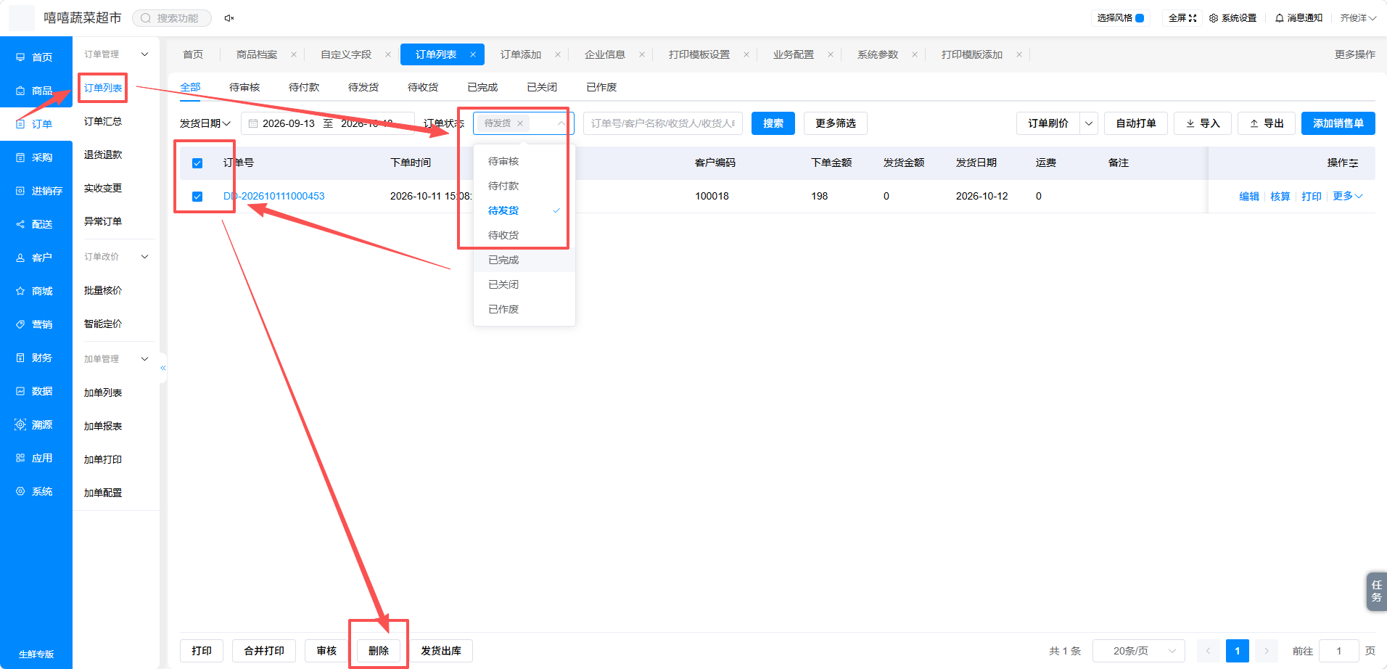Open the 配送 sidebar module
Screen dimensions: 1387x669
point(36,224)
